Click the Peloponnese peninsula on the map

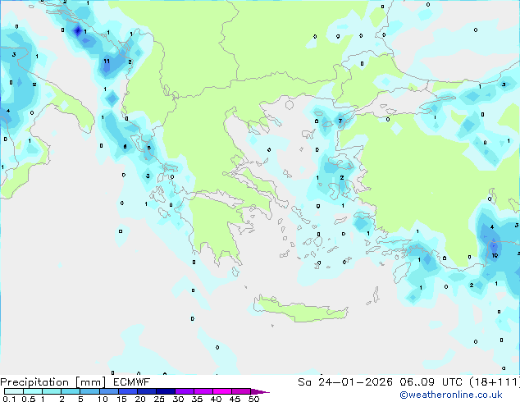pos(216,227)
